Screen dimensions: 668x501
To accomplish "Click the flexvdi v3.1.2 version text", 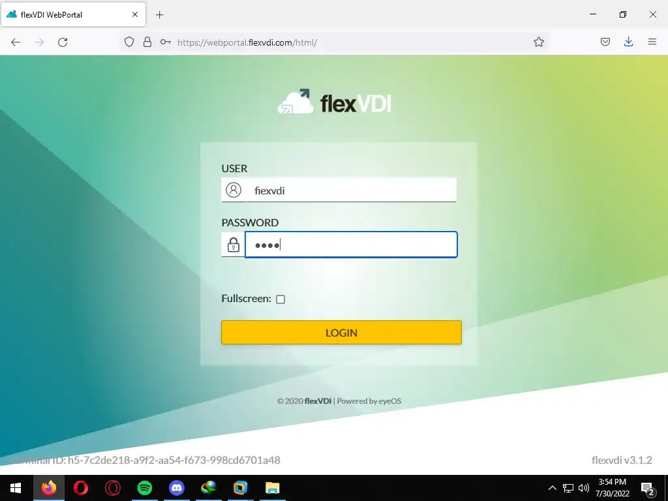I will [622, 460].
